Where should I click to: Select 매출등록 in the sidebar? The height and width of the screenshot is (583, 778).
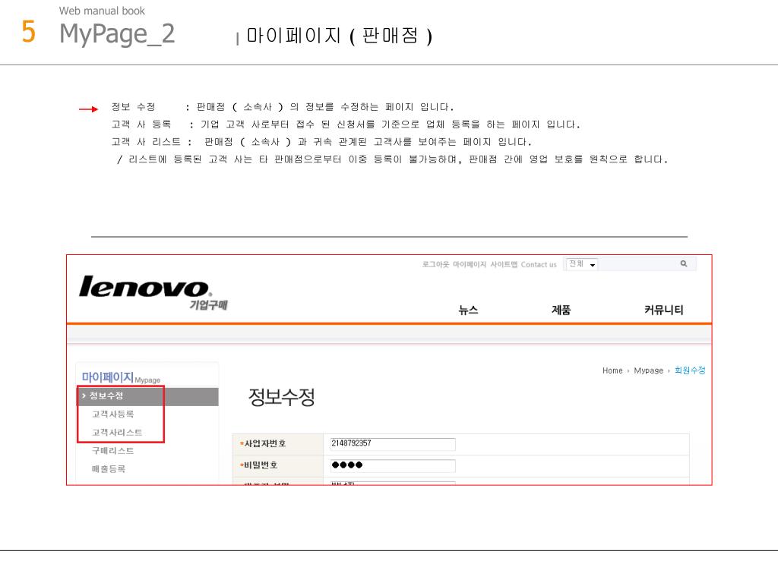pyautogui.click(x=108, y=469)
